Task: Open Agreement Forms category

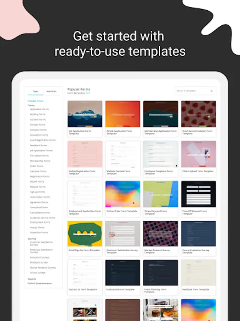Action: tap(39, 202)
